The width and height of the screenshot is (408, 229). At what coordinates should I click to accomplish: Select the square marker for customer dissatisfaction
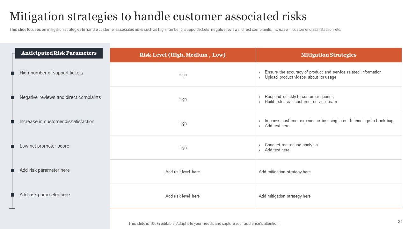coord(12,122)
